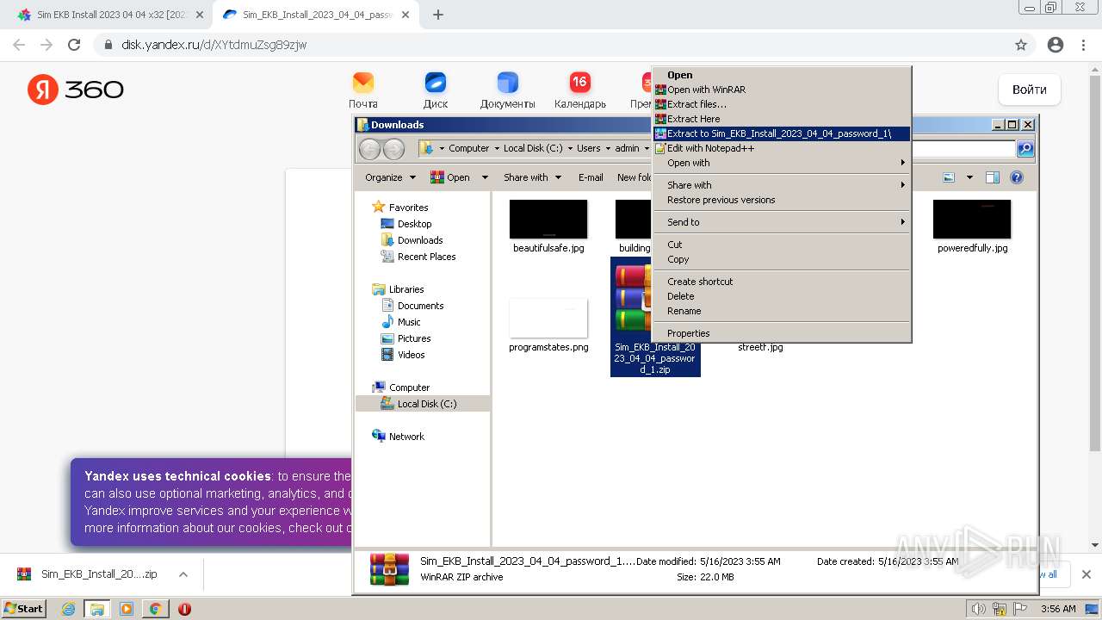Expand the Computer breadcrumb dropdown arrow
The image size is (1102, 620).
tap(495, 149)
